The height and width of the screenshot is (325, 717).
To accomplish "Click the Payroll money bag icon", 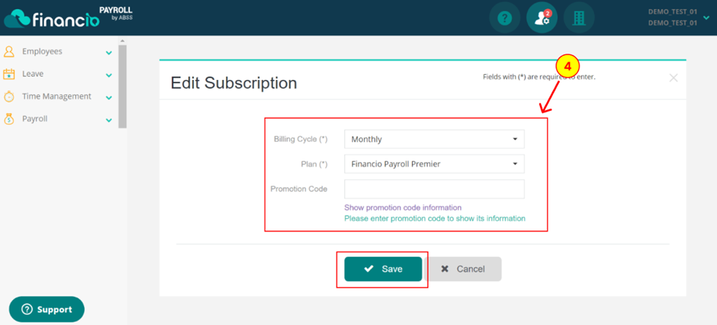I will click(9, 119).
